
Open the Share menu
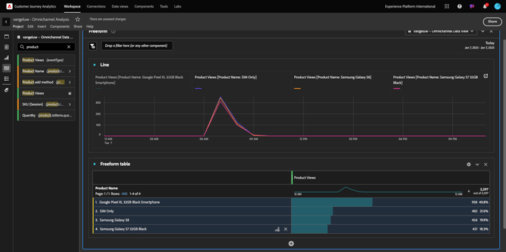[x=78, y=26]
